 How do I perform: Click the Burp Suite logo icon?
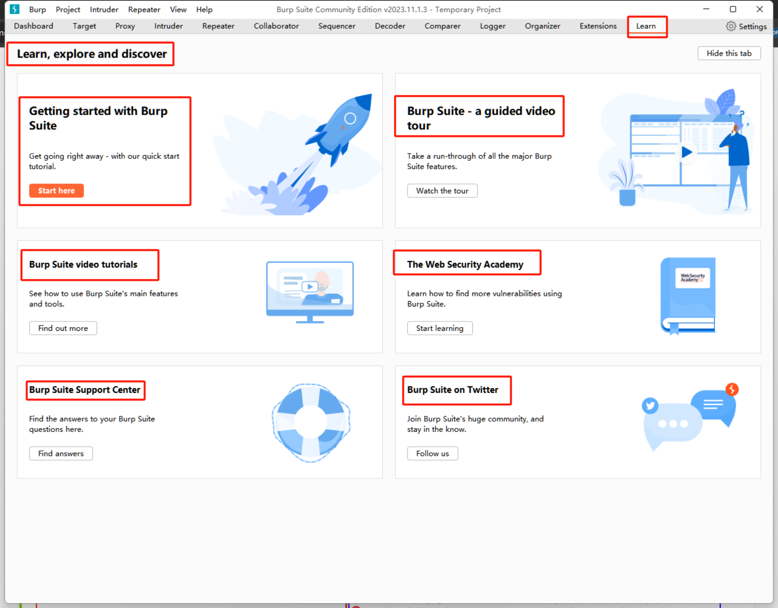[x=15, y=9]
